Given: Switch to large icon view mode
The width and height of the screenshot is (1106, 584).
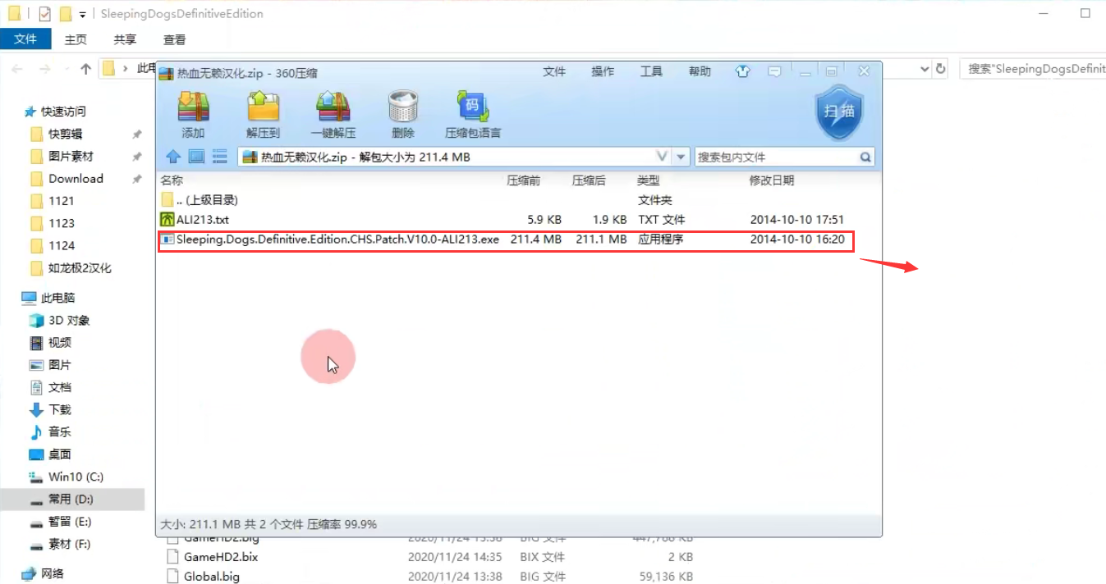Looking at the screenshot, I should 196,157.
